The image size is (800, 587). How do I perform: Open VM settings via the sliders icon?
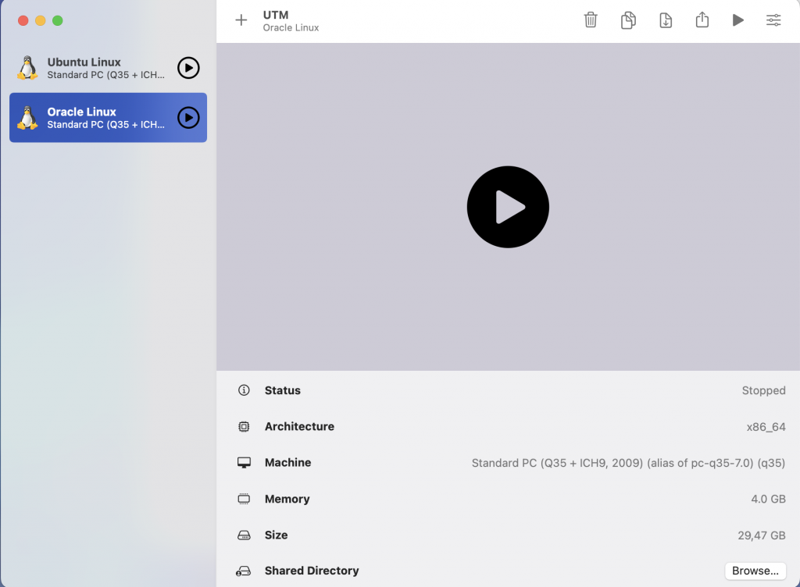click(x=773, y=20)
